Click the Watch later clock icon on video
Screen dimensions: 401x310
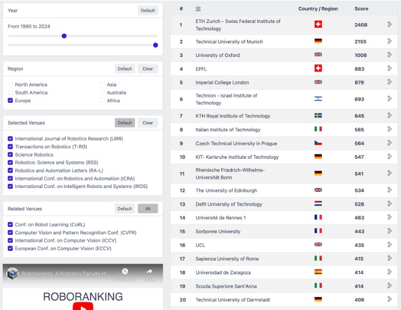click(x=125, y=271)
